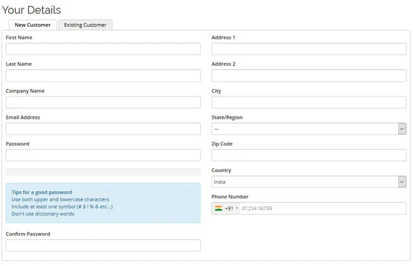Focus the First Name input field
The height and width of the screenshot is (266, 413).
tap(103, 50)
